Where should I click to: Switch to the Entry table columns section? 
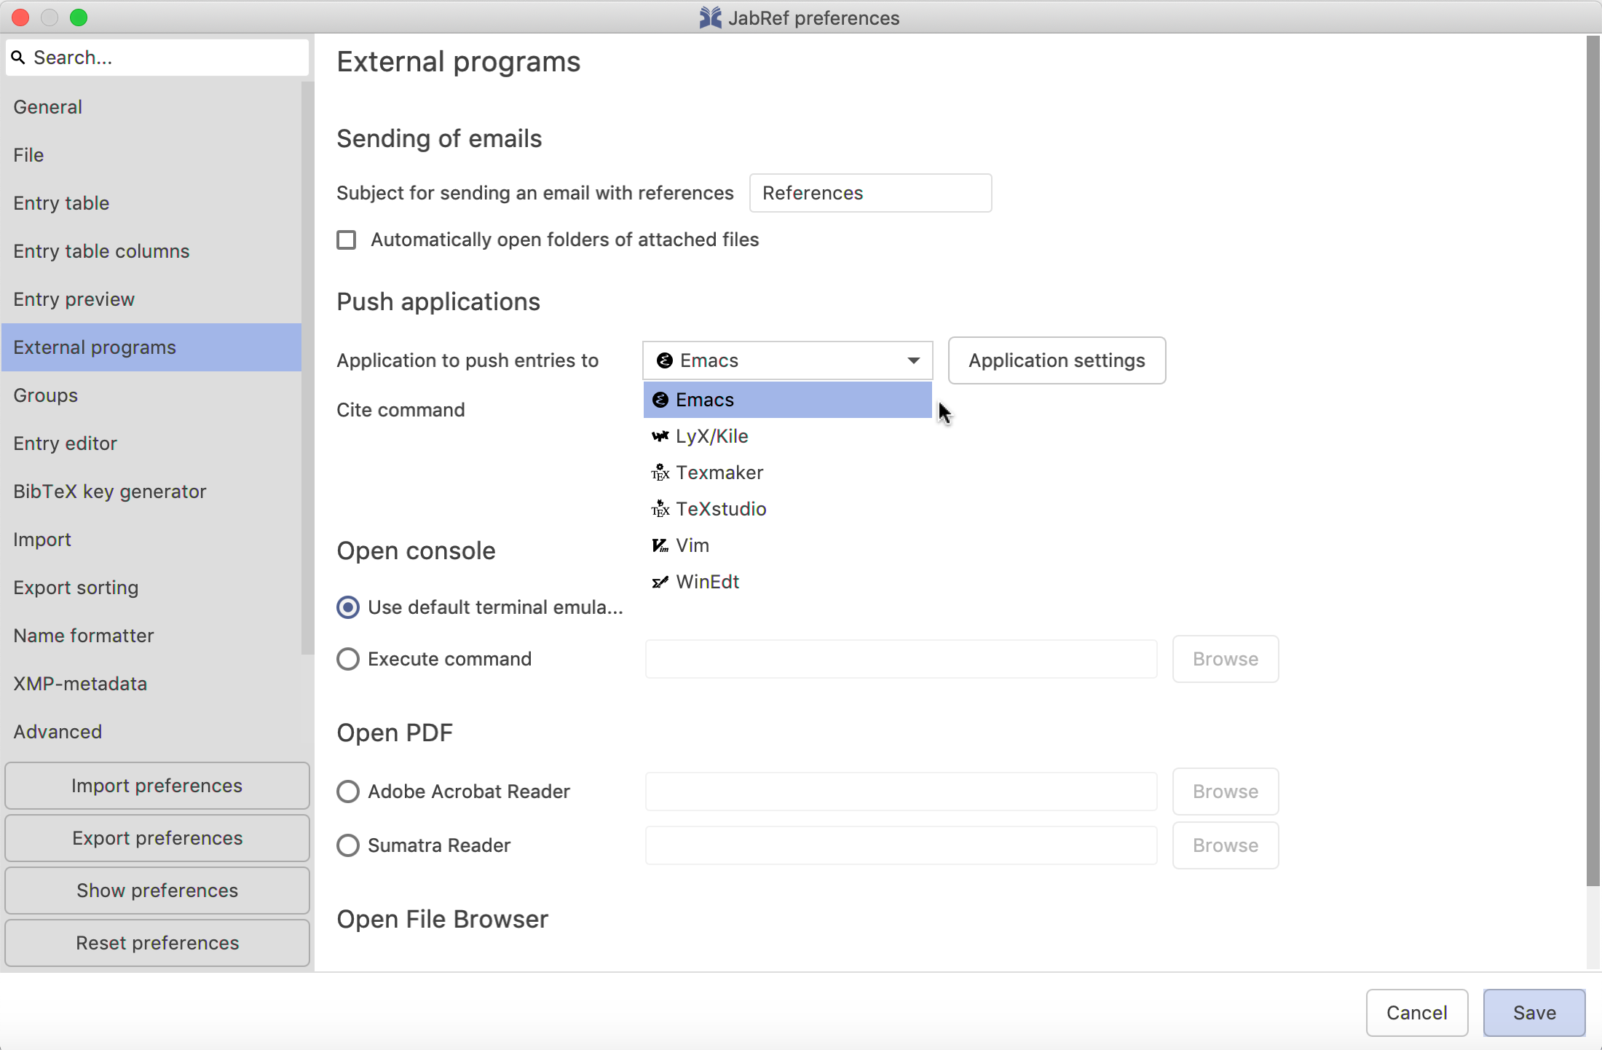(x=101, y=251)
